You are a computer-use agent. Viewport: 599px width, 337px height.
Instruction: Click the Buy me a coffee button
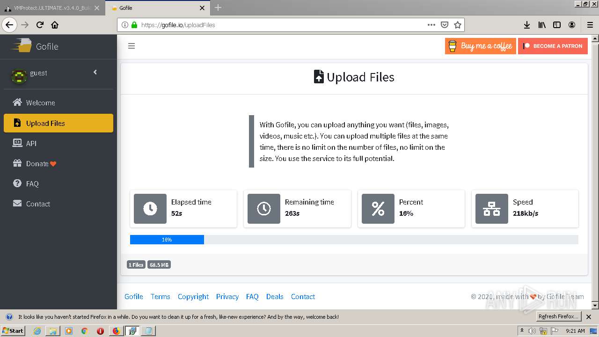click(x=481, y=46)
